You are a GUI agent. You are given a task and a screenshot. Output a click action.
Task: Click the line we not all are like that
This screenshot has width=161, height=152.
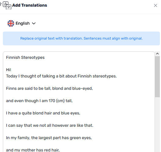[49, 126]
